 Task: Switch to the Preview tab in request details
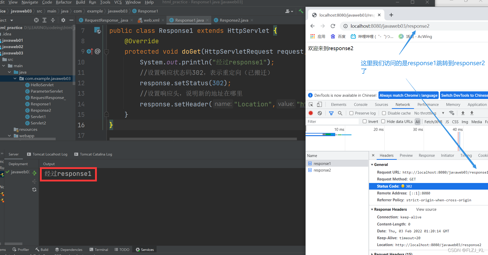[x=406, y=155]
